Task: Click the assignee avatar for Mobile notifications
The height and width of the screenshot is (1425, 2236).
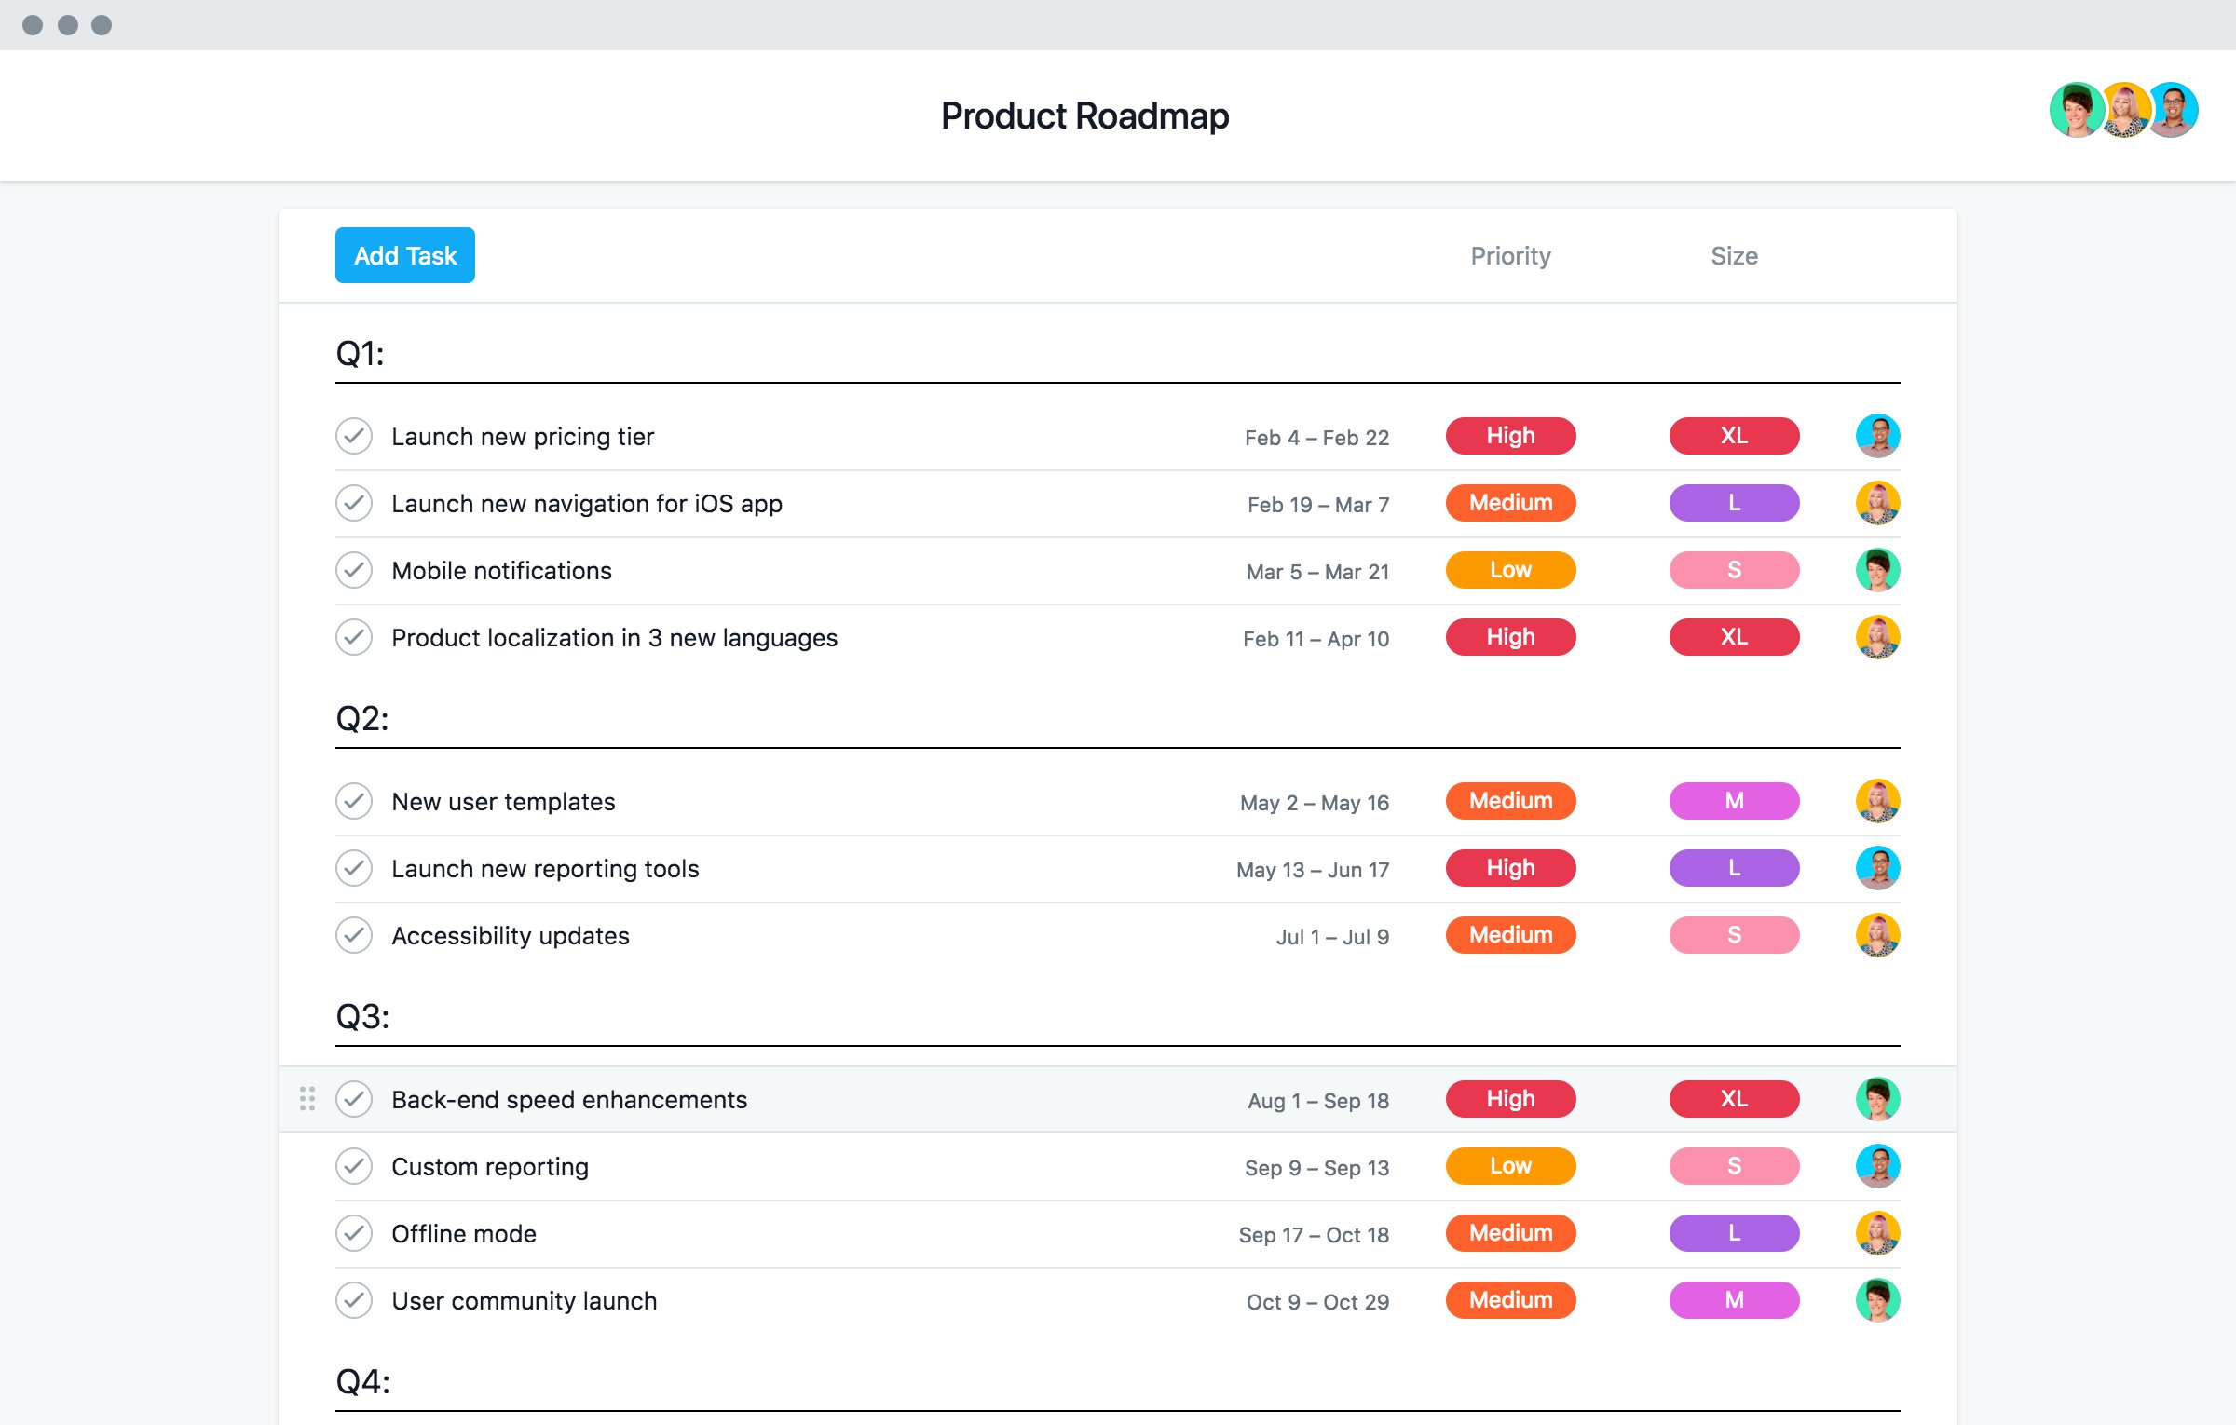Action: 1879,570
